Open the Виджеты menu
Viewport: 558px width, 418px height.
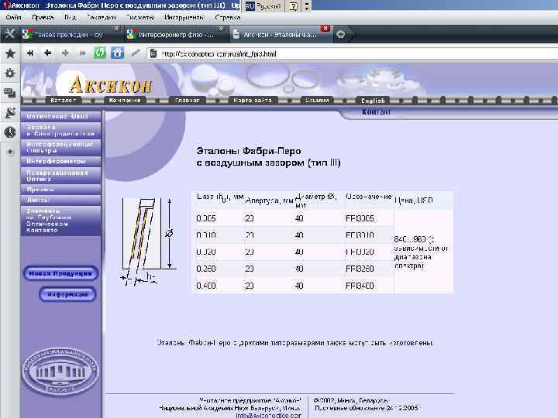(x=139, y=17)
